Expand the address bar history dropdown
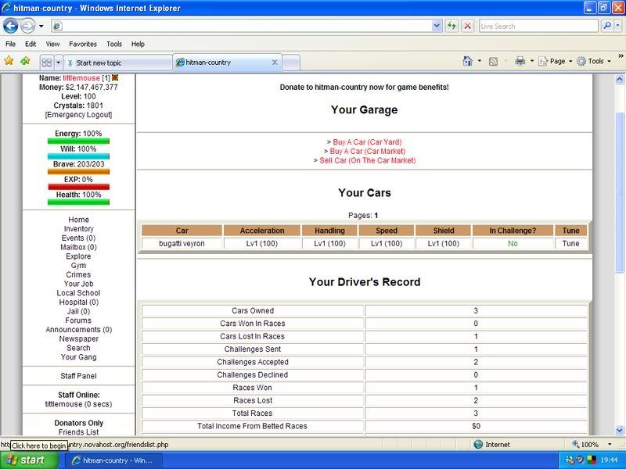The image size is (626, 469). point(437,26)
